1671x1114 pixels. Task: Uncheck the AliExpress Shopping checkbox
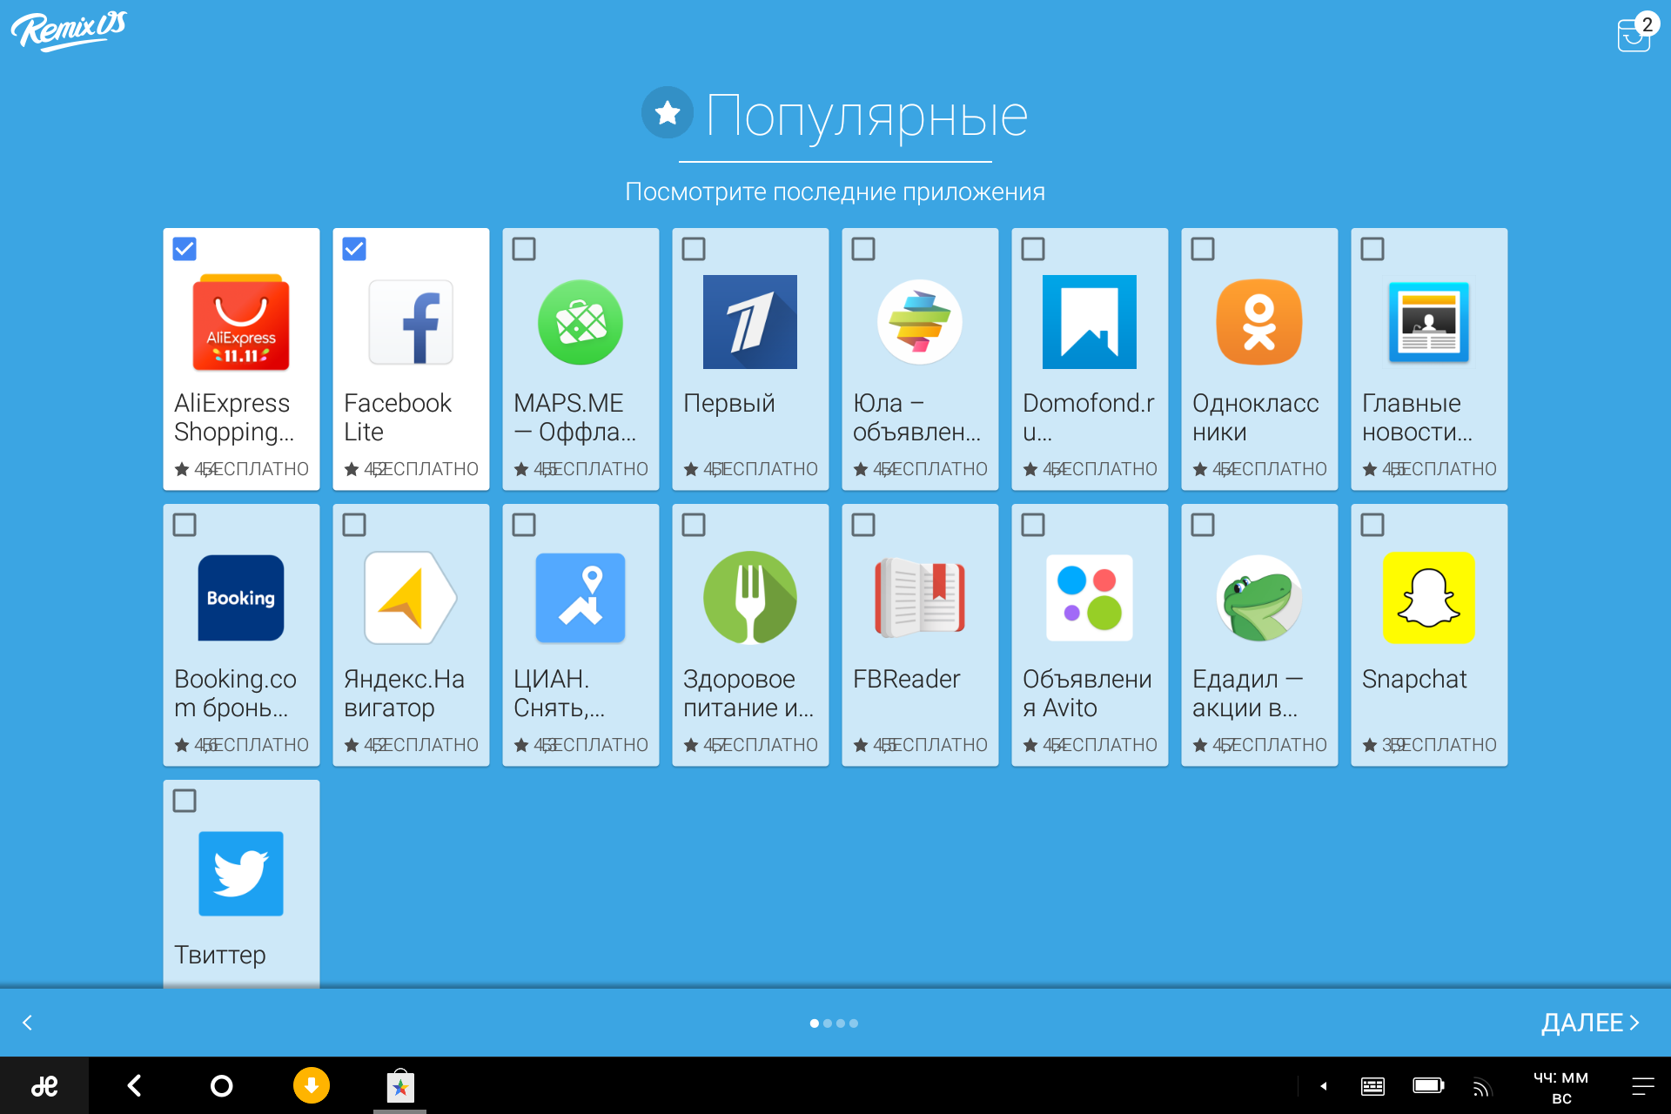coord(185,249)
